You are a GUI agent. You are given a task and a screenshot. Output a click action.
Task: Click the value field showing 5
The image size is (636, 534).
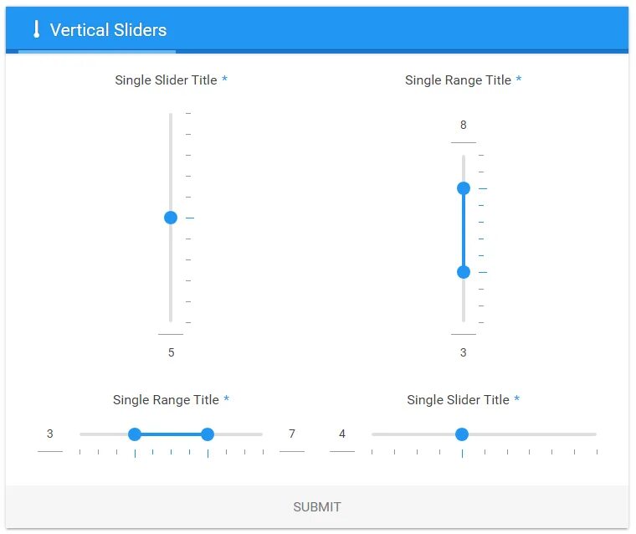click(x=171, y=352)
